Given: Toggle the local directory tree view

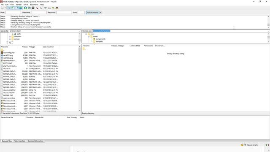Looking at the screenshot, I should coord(13,8).
